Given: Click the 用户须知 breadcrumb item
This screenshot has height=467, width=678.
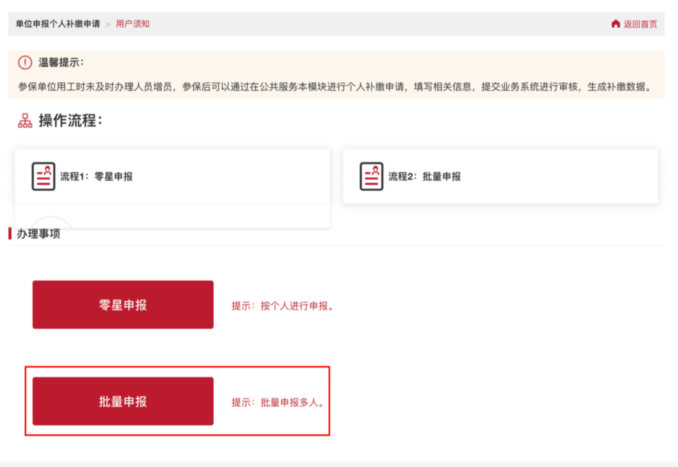Looking at the screenshot, I should (132, 24).
